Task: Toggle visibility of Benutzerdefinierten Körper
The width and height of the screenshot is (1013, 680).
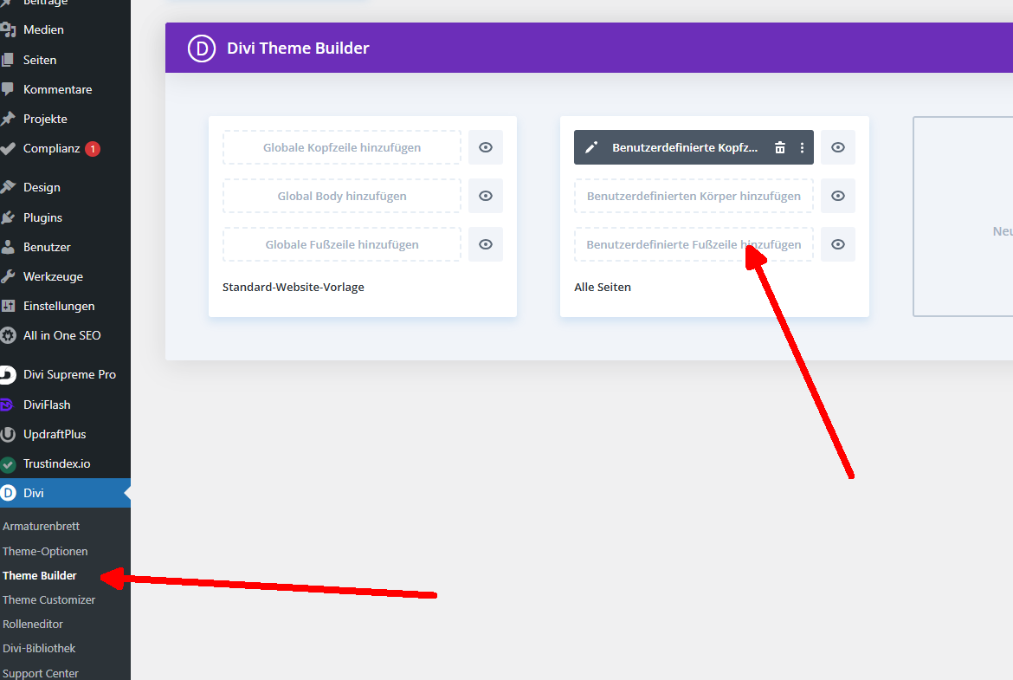Action: pos(838,196)
